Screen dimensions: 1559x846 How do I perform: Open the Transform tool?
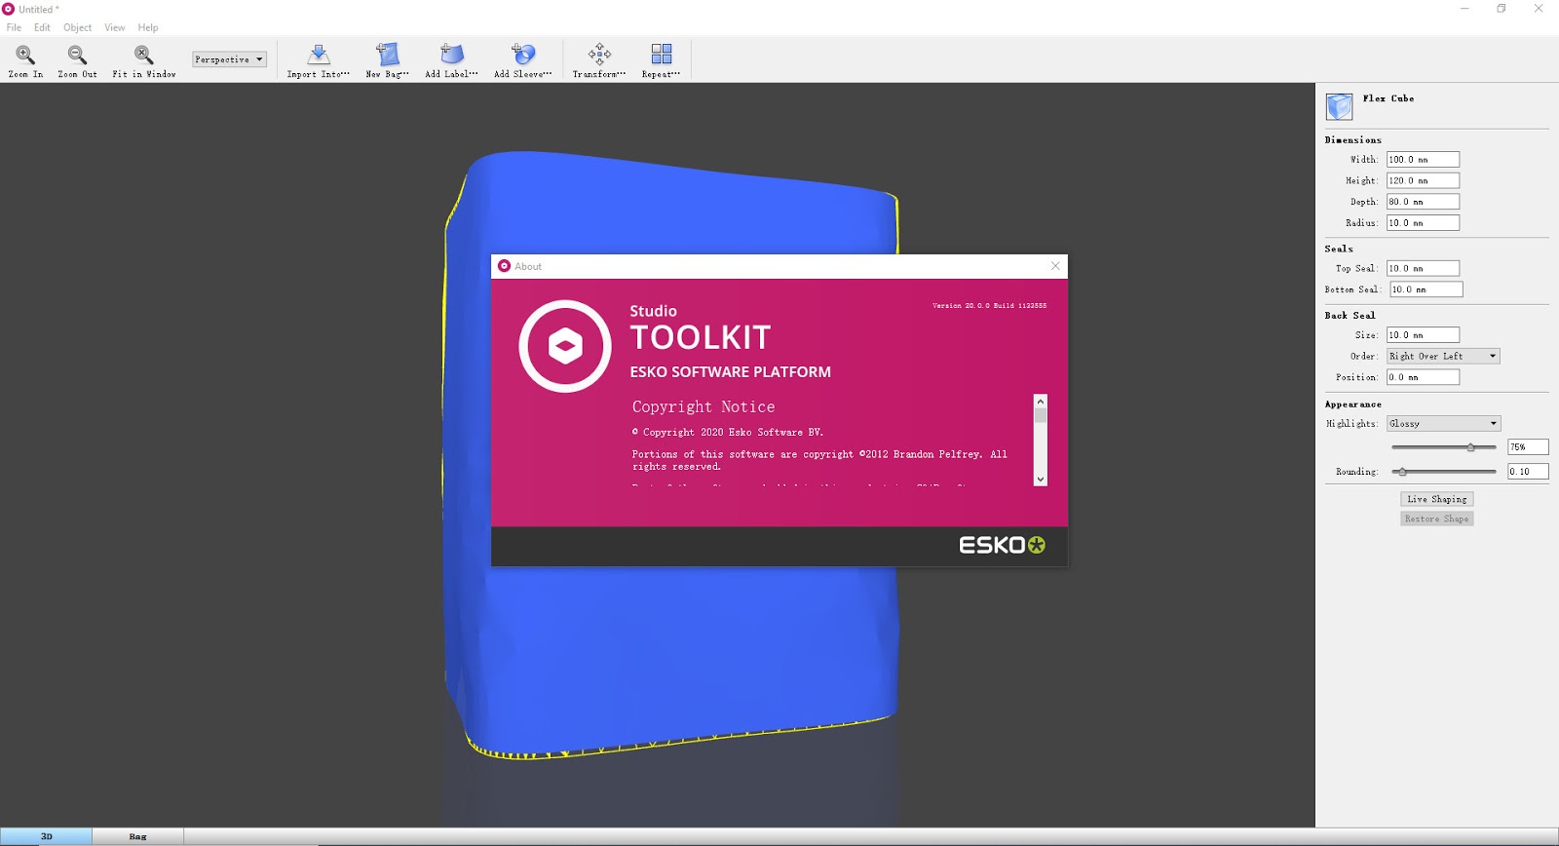click(599, 60)
